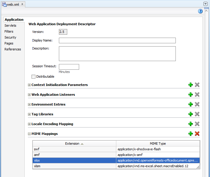Viewport: 210px width, 177px height.
Task: Delete the selected MIME Mapping
Action: [197, 134]
